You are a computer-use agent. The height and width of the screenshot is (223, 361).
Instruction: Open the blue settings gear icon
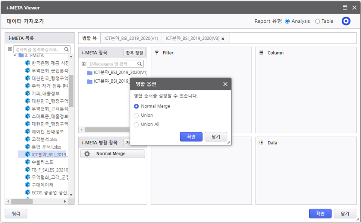346,21
